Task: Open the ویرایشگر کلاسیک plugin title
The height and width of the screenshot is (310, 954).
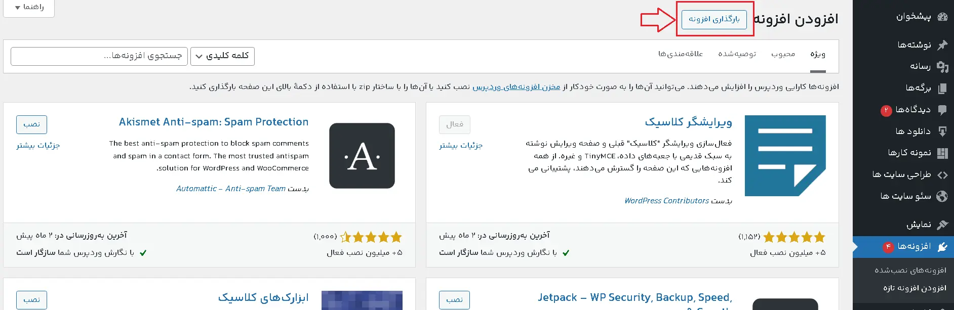Action: (x=689, y=122)
